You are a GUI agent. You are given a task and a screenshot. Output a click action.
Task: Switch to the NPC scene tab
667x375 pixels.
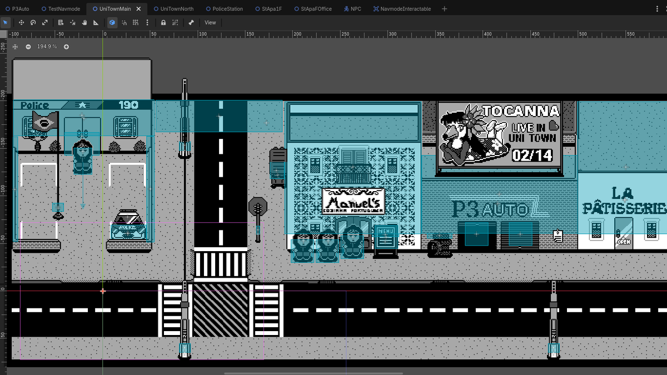point(352,9)
